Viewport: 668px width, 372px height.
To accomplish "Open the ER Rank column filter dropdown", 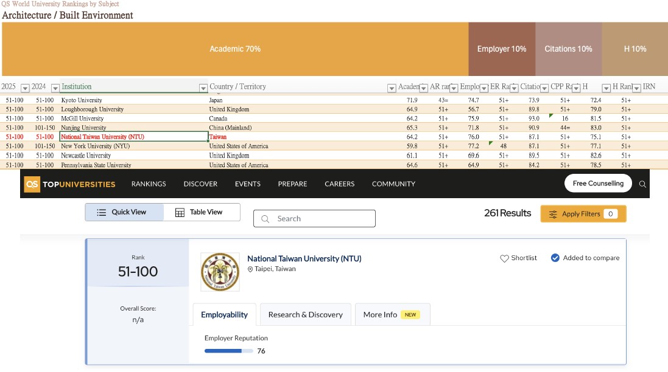I will click(x=514, y=88).
